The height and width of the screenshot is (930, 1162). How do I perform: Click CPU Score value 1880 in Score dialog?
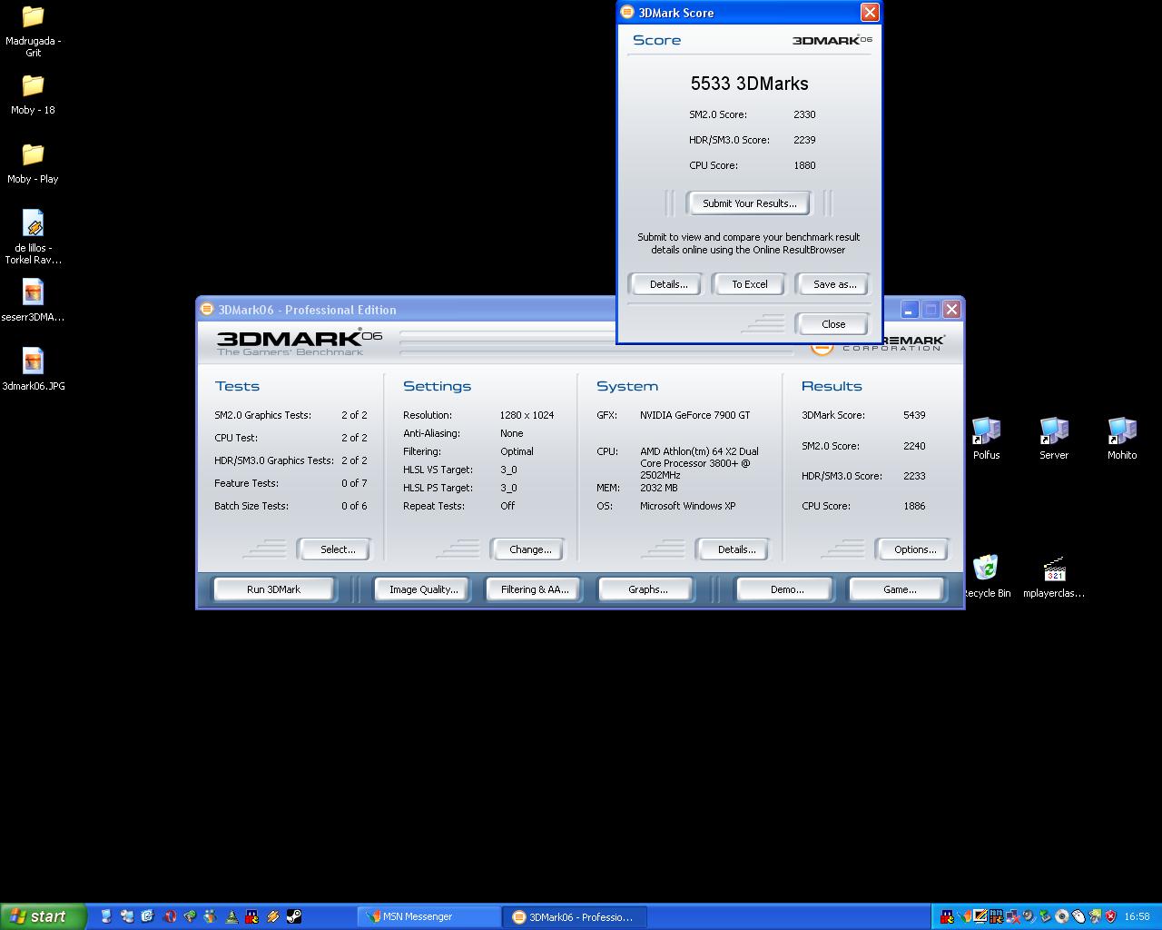point(804,165)
